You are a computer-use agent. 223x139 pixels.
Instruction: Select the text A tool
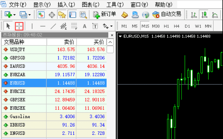(x=84, y=26)
